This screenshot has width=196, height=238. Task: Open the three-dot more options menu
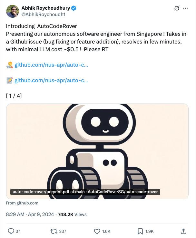tap(185, 8)
